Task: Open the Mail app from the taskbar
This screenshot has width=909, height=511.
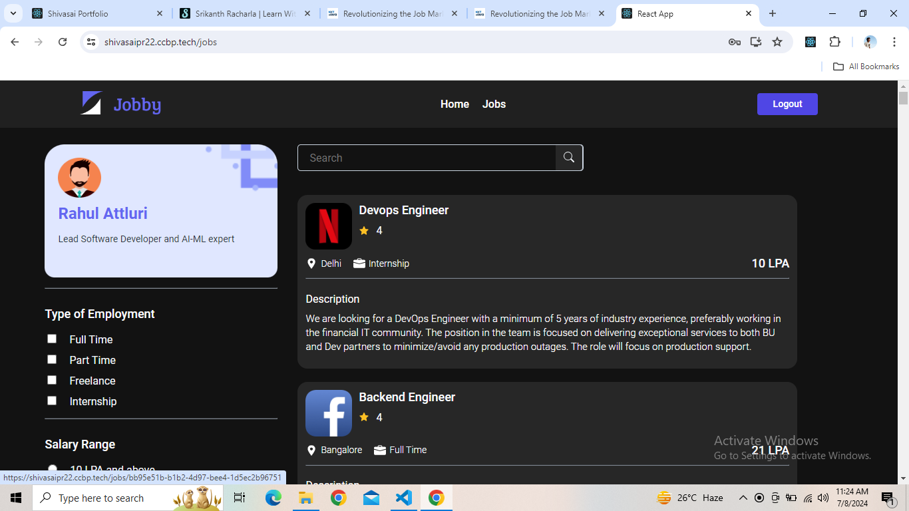Action: [x=371, y=498]
